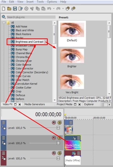The image size is (113, 167).
Task: Switch to the Media Generators tab
Action: point(35,104)
